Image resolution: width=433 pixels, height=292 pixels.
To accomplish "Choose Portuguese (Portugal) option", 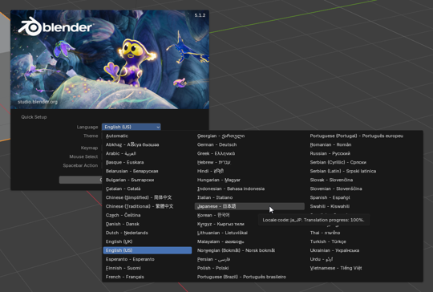I will pyautogui.click(x=365, y=136).
